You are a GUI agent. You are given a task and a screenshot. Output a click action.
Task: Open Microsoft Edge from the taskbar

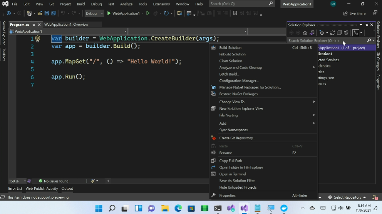(x=178, y=208)
